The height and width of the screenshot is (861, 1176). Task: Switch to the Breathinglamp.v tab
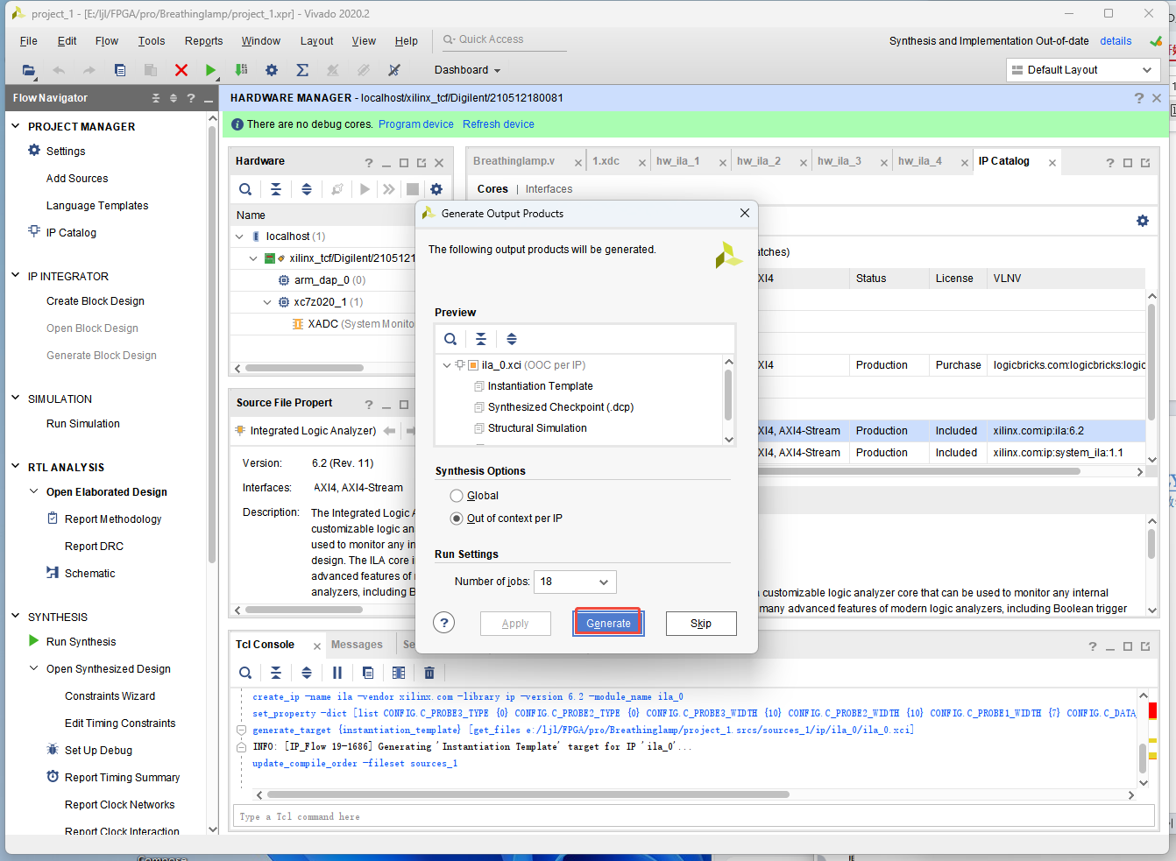[x=514, y=161]
